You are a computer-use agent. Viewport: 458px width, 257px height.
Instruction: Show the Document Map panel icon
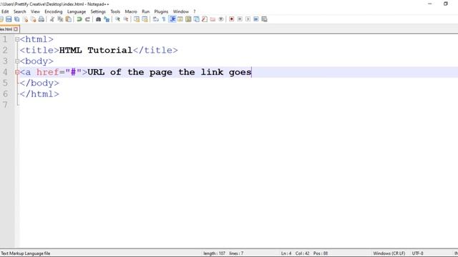[188, 19]
